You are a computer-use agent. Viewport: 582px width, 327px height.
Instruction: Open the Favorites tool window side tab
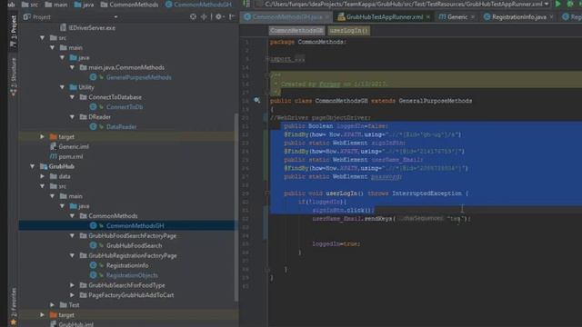[x=14, y=302]
